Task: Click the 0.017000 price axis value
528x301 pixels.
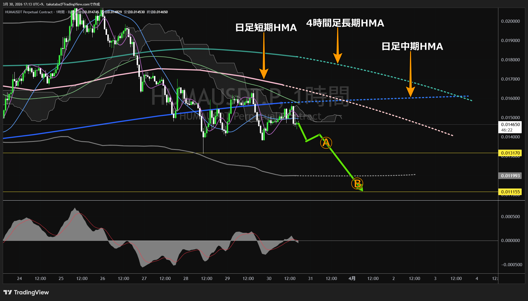Action: coord(510,79)
